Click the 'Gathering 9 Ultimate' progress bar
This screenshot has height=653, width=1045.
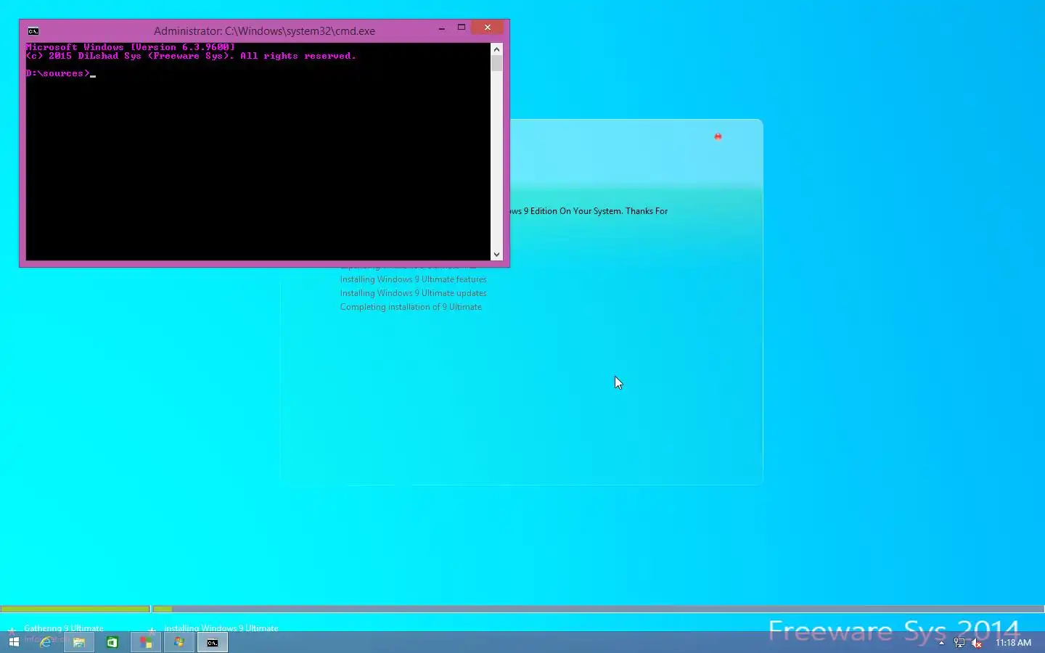(75, 609)
